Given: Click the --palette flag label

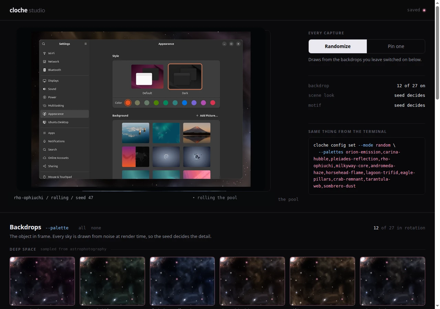Looking at the screenshot, I should (x=57, y=228).
